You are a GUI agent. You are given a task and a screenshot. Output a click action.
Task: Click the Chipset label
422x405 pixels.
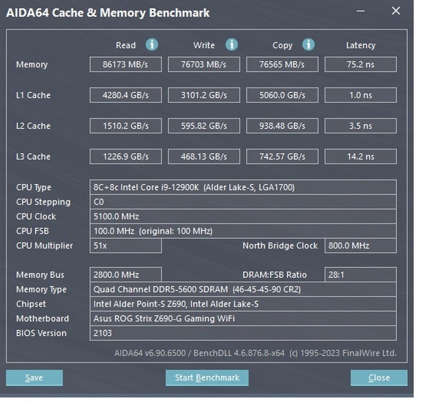click(x=31, y=304)
